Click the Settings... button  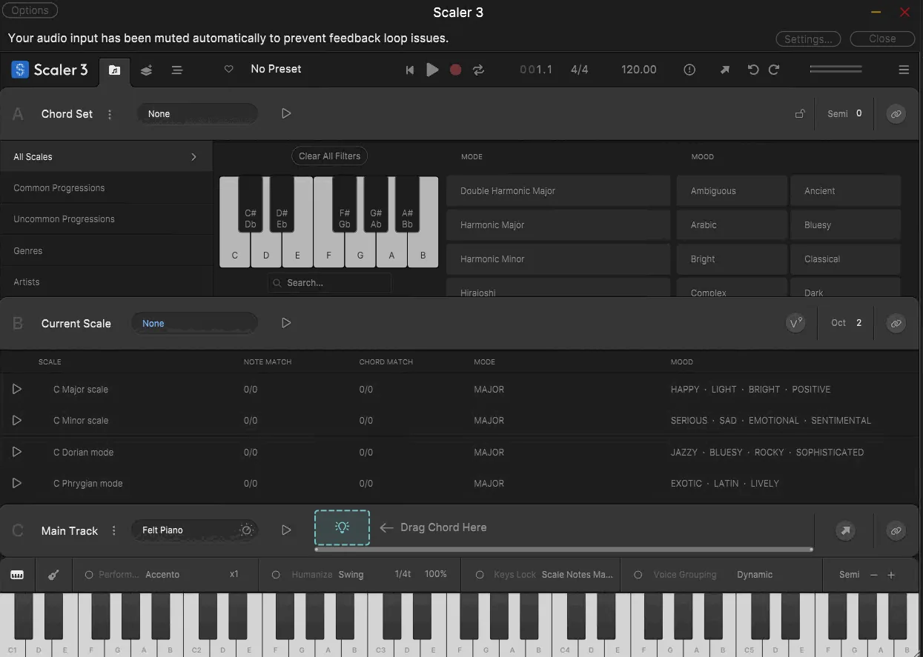[x=808, y=39]
